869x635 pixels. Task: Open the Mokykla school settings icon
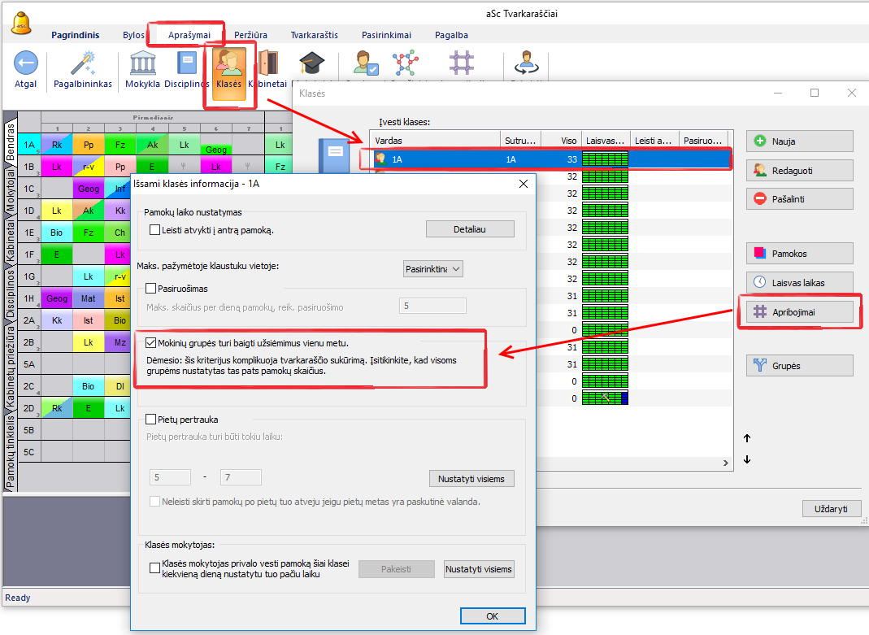coord(143,63)
